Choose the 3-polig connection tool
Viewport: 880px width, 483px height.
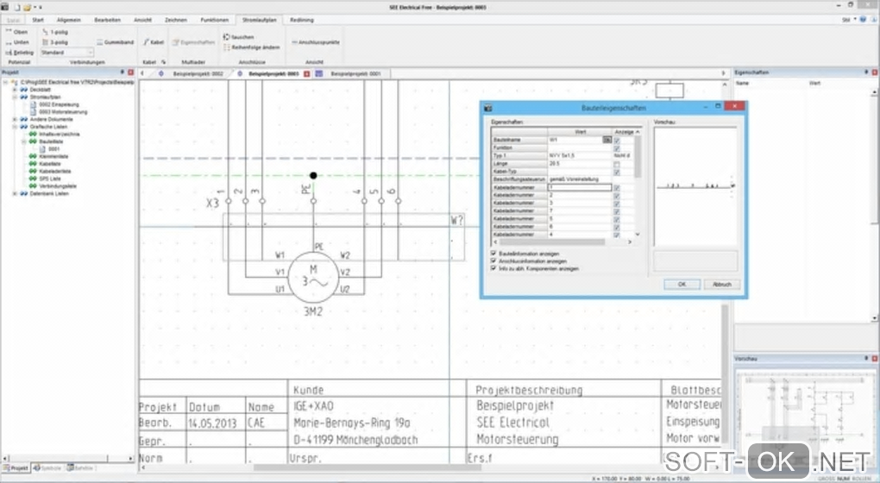coord(55,42)
